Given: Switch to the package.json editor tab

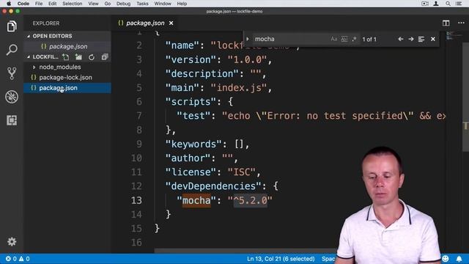Looking at the screenshot, I should click(x=145, y=23).
